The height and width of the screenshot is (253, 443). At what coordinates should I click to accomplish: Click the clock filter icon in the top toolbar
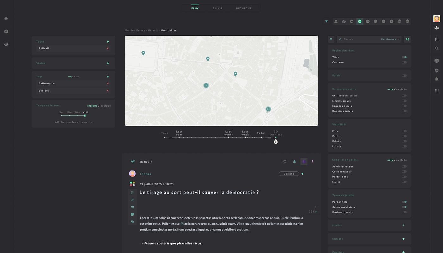[x=391, y=21]
